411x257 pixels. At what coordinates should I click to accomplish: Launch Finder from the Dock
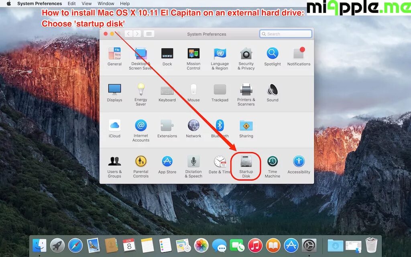pyautogui.click(x=39, y=246)
